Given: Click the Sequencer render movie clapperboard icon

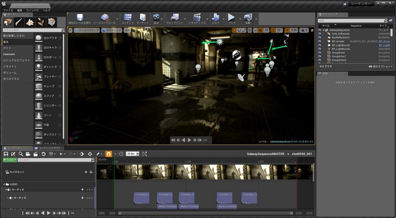Looking at the screenshot, I should tap(35, 154).
